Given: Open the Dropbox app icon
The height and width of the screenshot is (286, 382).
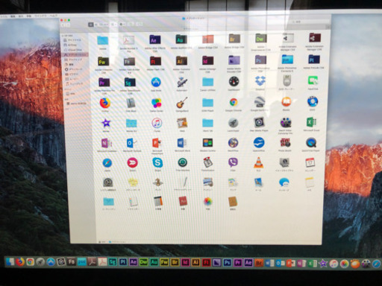Looking at the screenshot, I should pos(260,81).
